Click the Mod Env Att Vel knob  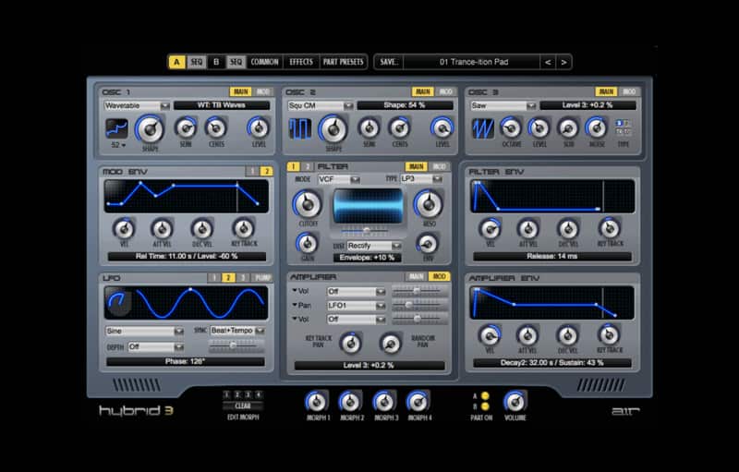[x=162, y=229]
